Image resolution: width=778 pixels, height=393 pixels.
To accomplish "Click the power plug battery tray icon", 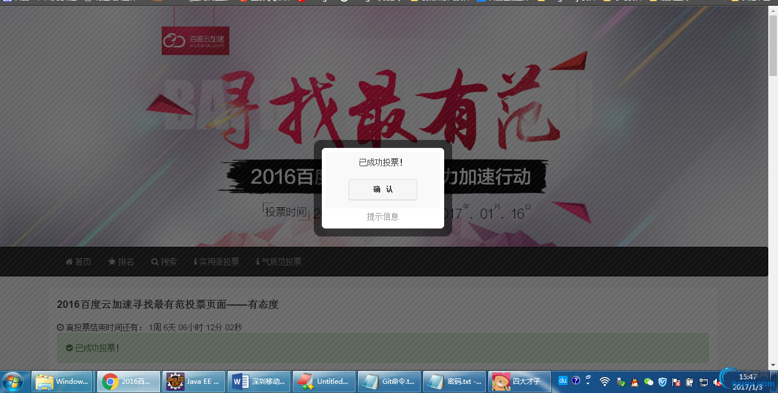I will click(690, 382).
